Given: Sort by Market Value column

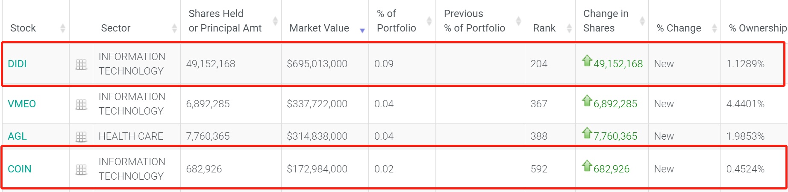Looking at the screenshot, I should (x=319, y=28).
